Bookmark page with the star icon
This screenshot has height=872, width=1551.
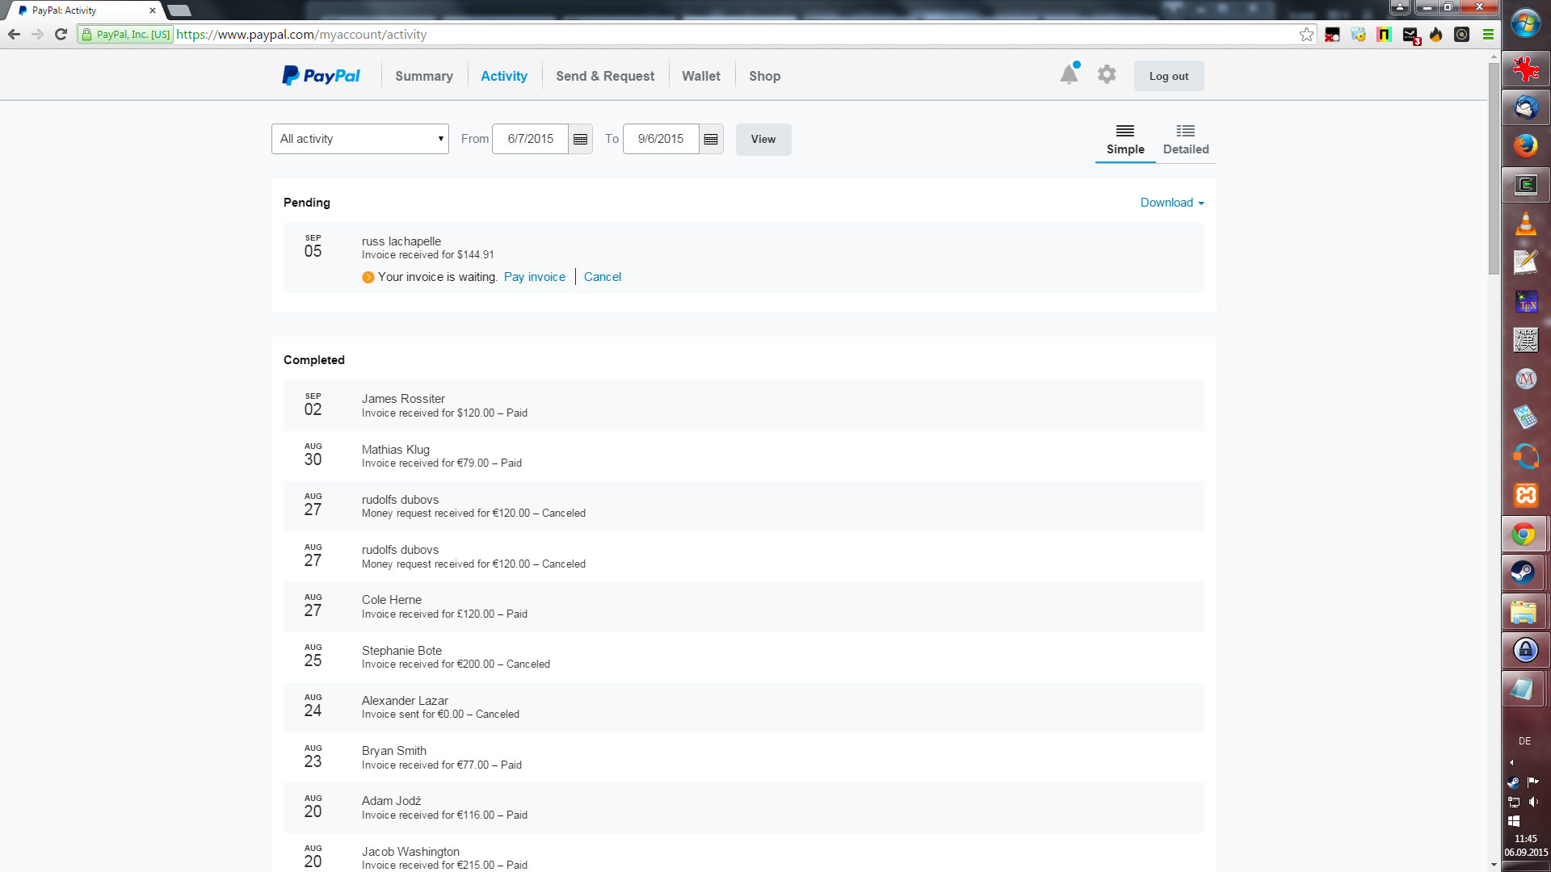tap(1306, 34)
